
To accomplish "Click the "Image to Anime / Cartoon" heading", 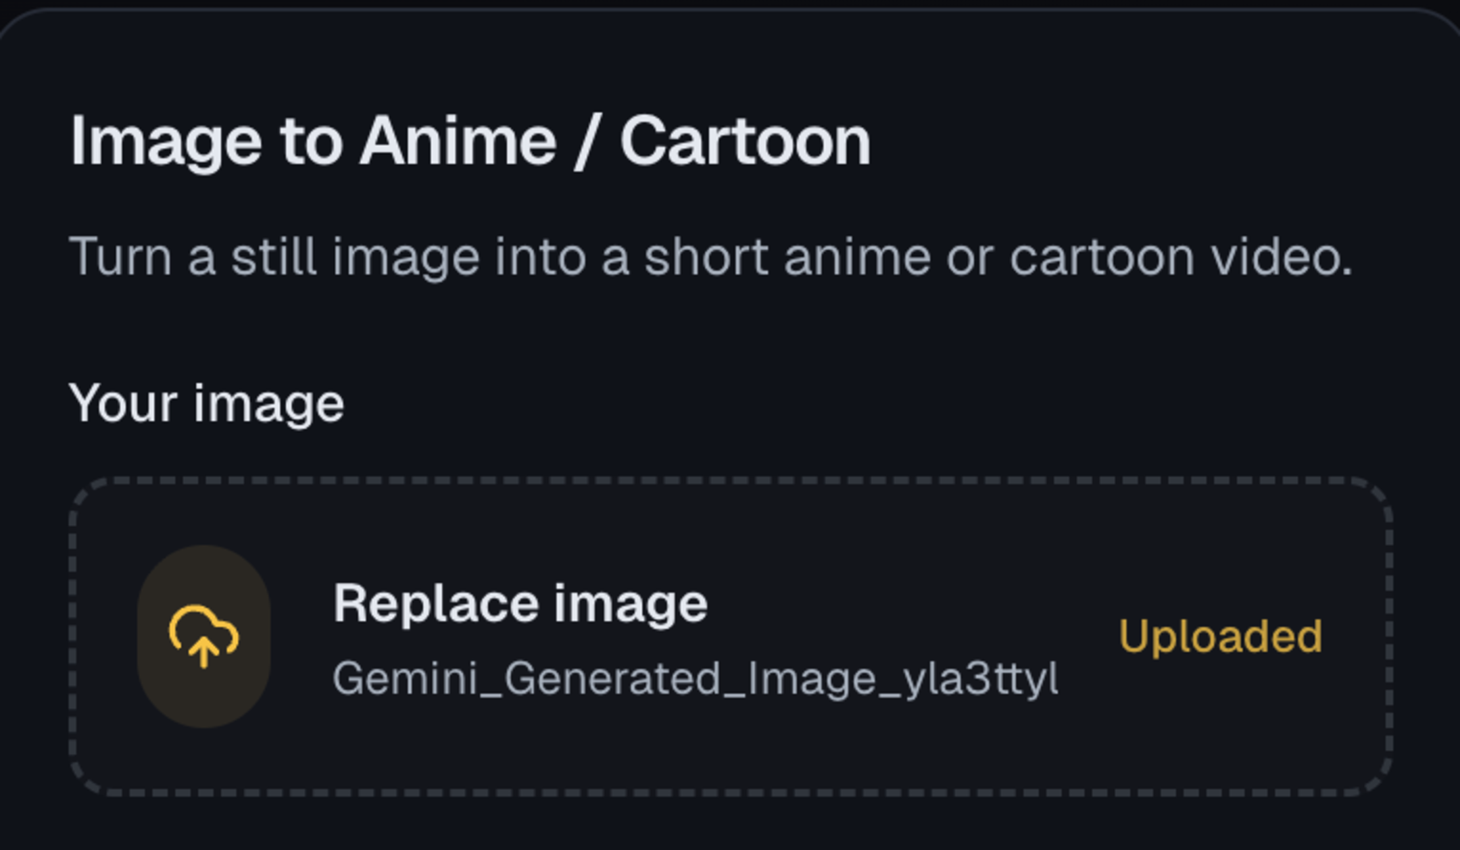I will coord(470,142).
